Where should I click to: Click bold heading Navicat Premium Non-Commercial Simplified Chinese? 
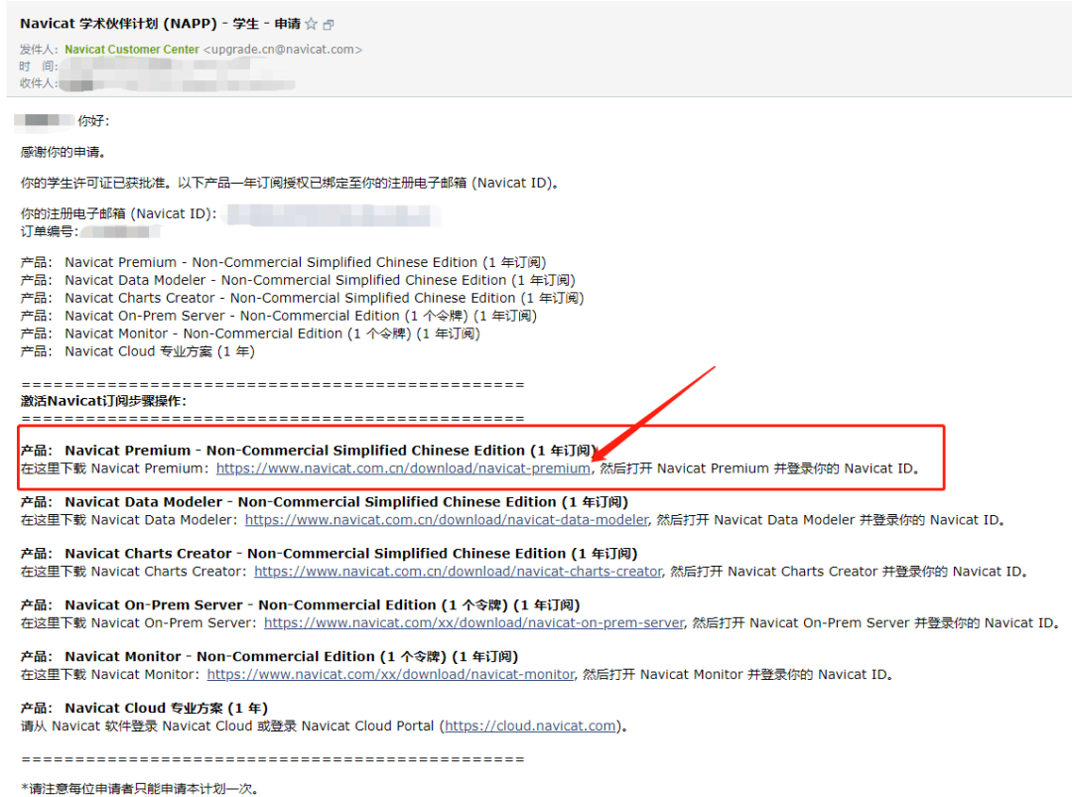click(x=309, y=451)
